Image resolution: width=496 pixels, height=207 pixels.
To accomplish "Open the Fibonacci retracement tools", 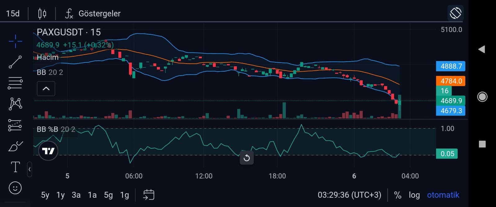I will click(15, 83).
